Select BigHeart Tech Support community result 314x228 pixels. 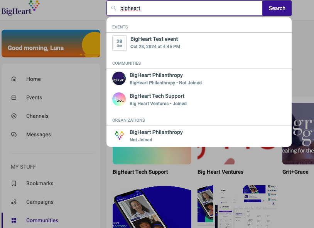199,99
